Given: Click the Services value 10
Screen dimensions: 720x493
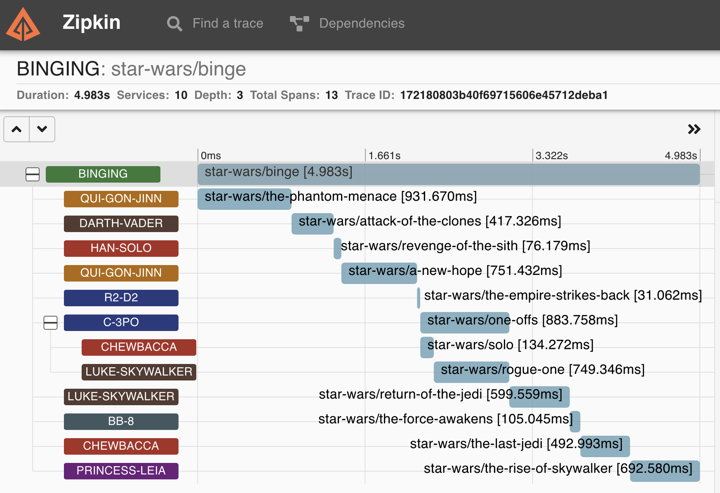Looking at the screenshot, I should [181, 95].
